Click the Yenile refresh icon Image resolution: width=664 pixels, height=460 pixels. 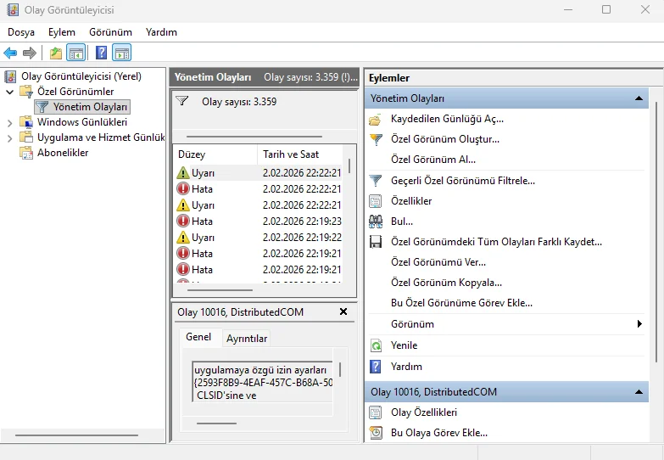tap(376, 345)
